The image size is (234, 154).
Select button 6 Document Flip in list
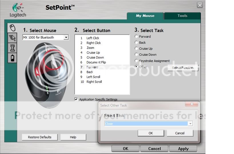(102, 62)
